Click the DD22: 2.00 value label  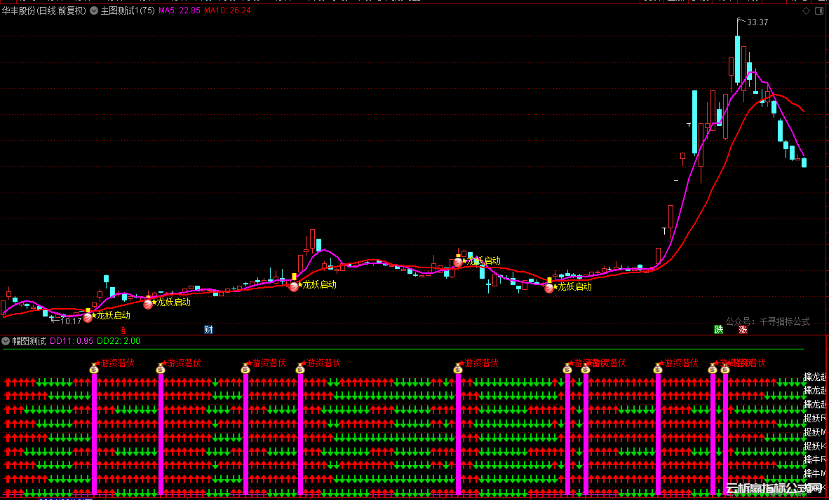tap(118, 342)
